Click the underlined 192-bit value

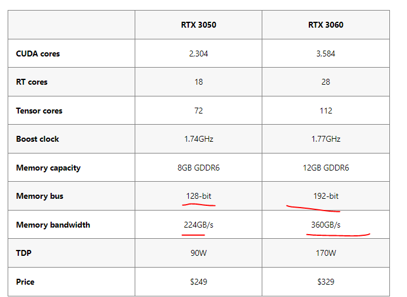(x=326, y=196)
